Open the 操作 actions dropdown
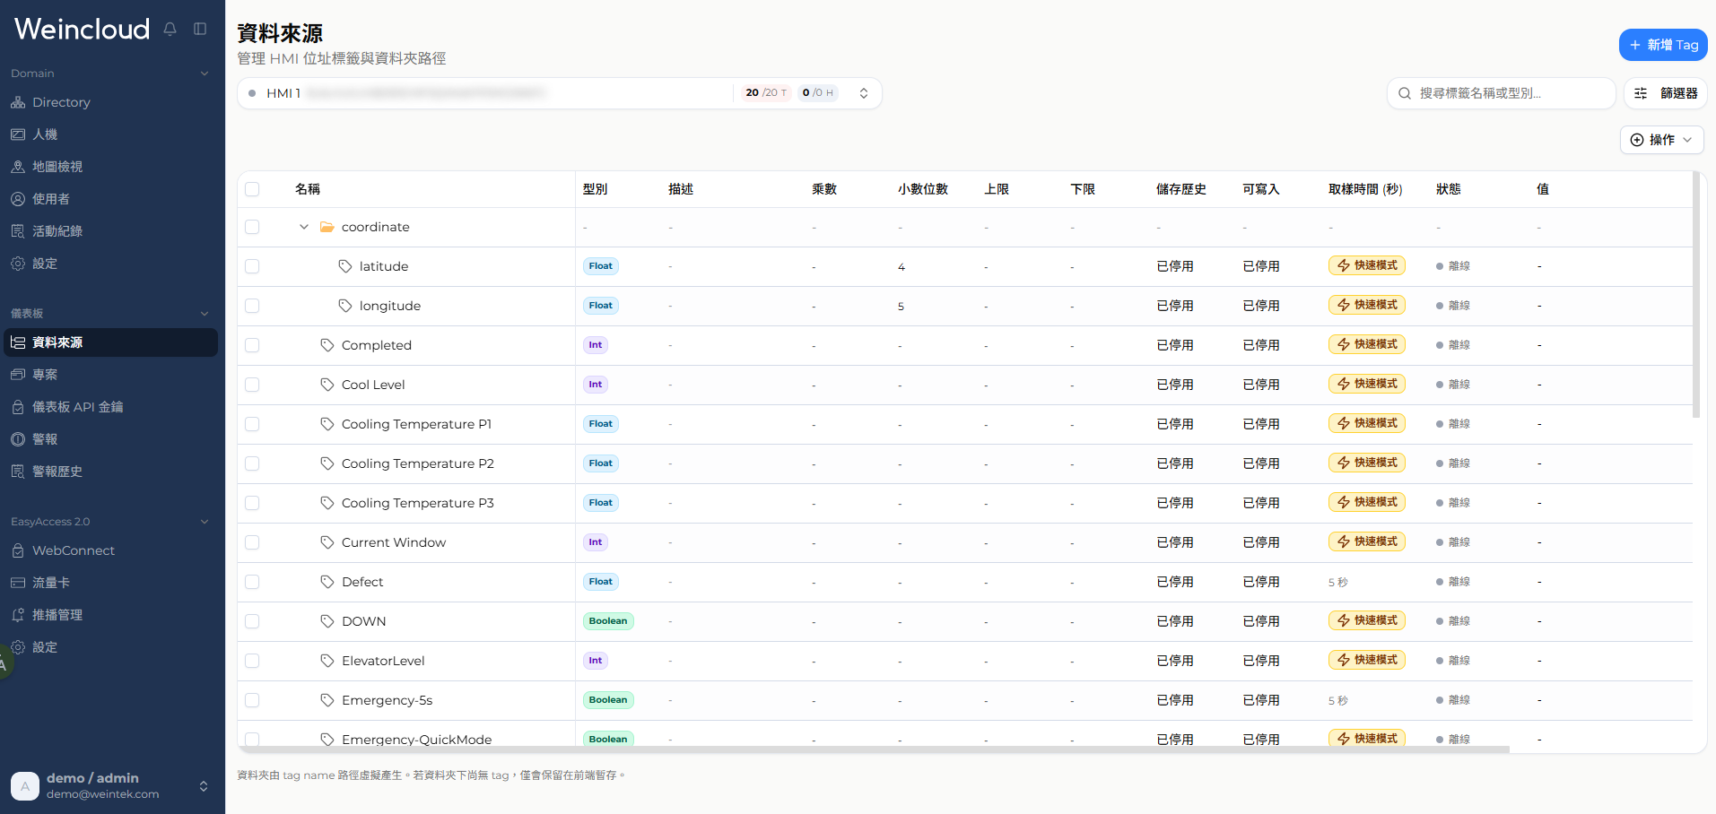 (1661, 140)
